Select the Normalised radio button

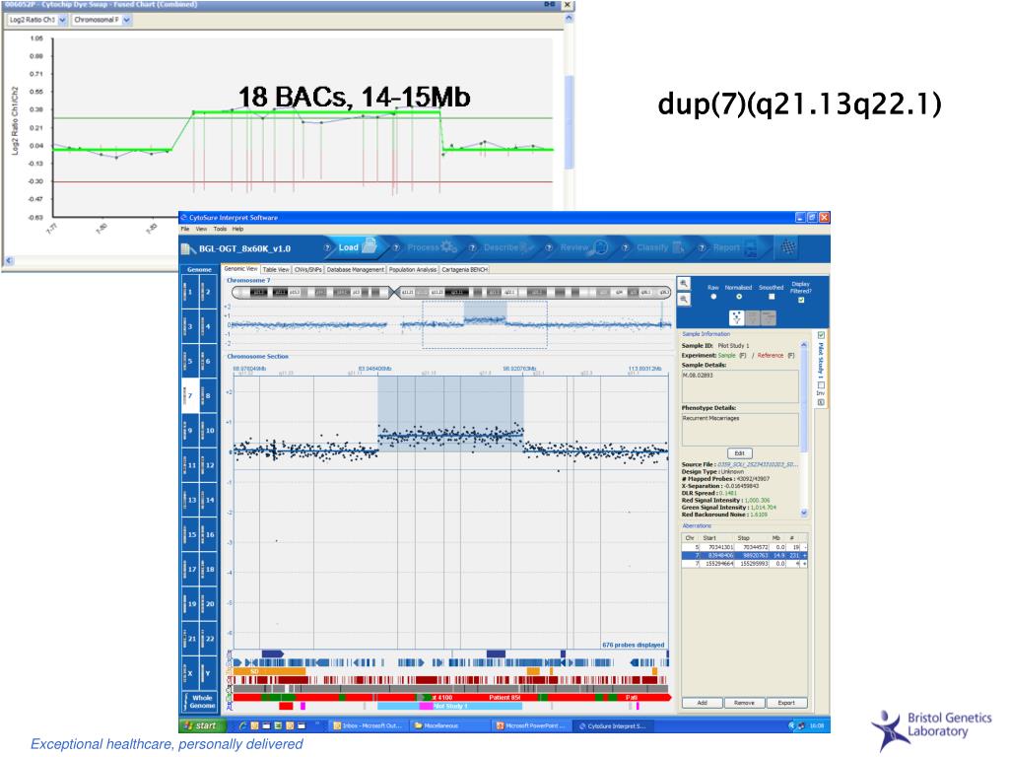[739, 296]
